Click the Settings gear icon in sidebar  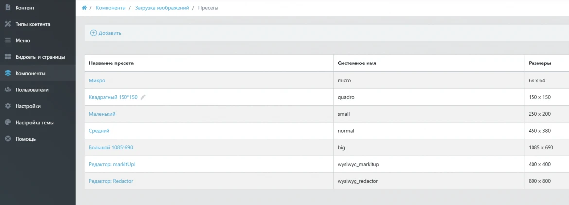click(8, 106)
